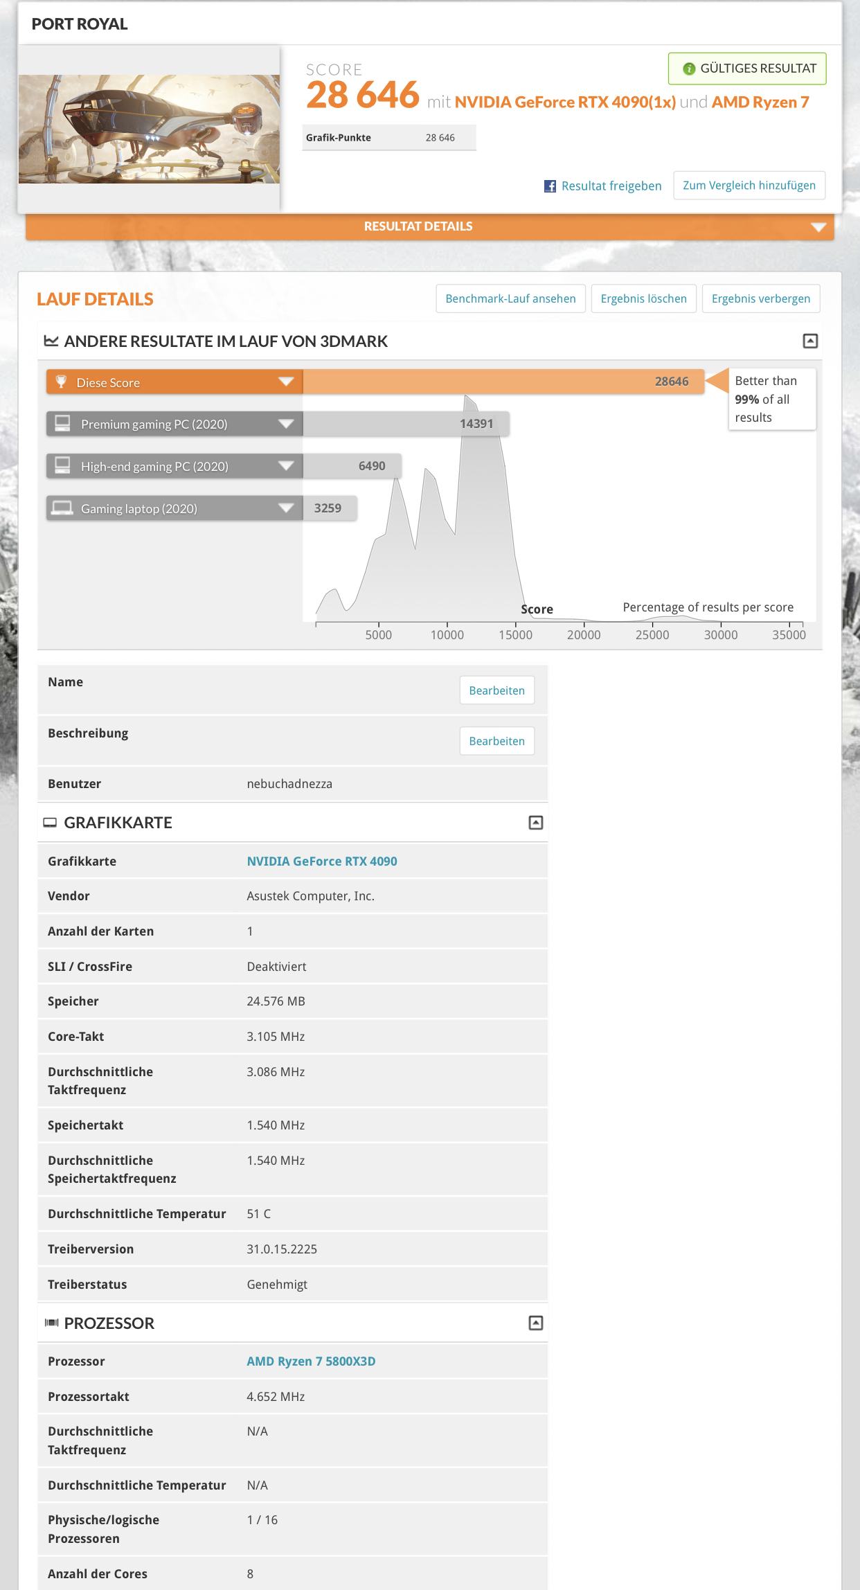Collapse the Prozessor section

coord(536,1323)
